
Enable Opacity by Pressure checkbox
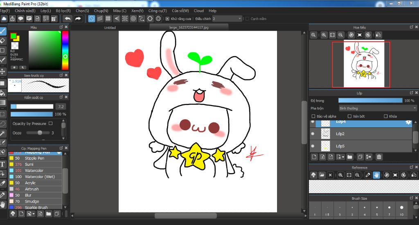(x=51, y=123)
